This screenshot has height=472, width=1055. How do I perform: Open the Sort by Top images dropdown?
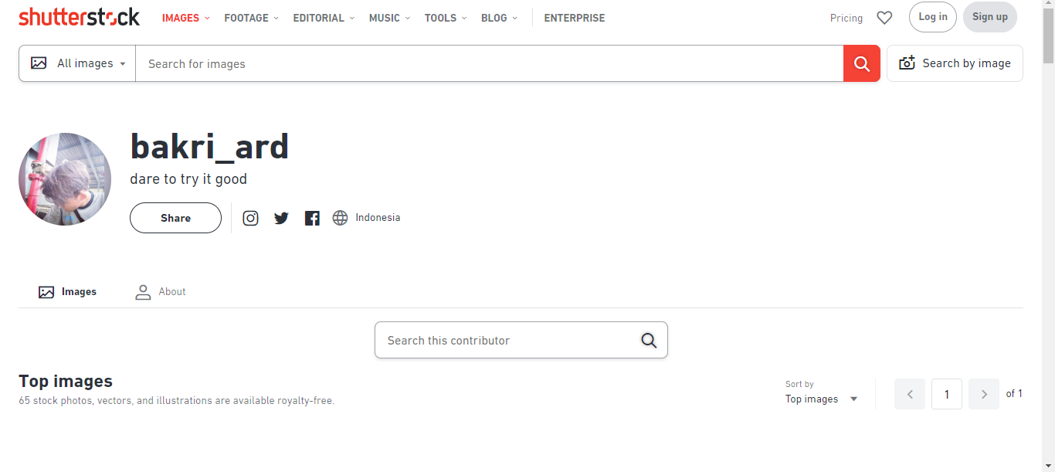[822, 399]
